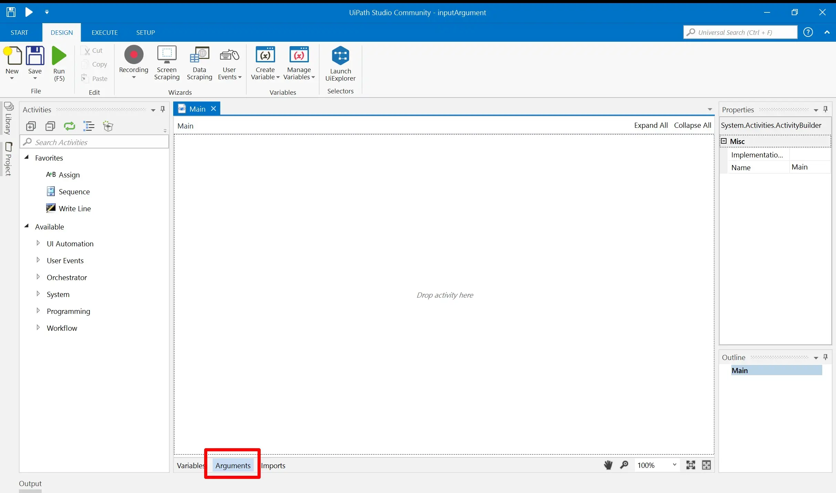Open the Variables panel
Viewport: 836px width, 493px height.
click(191, 465)
